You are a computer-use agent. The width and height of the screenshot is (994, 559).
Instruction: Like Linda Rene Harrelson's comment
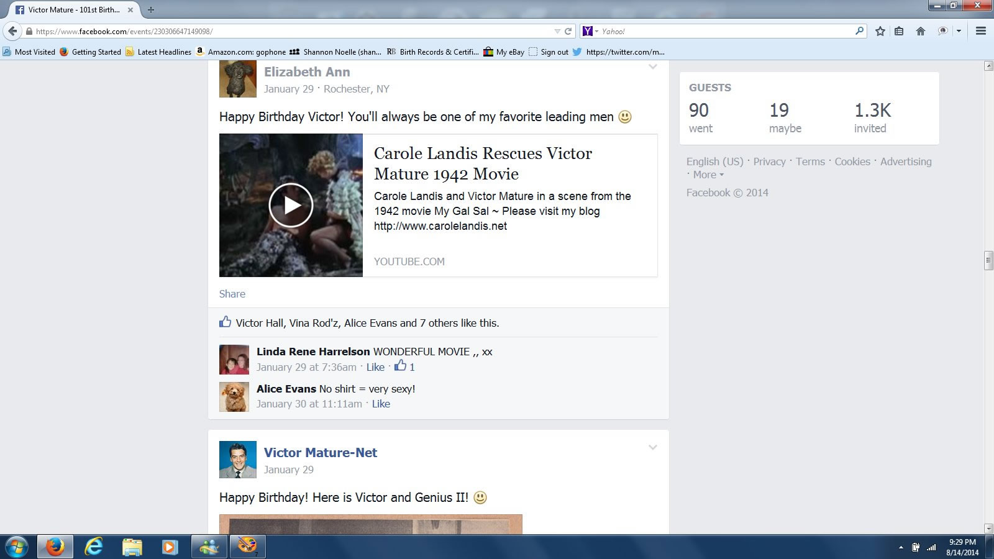[x=375, y=367]
